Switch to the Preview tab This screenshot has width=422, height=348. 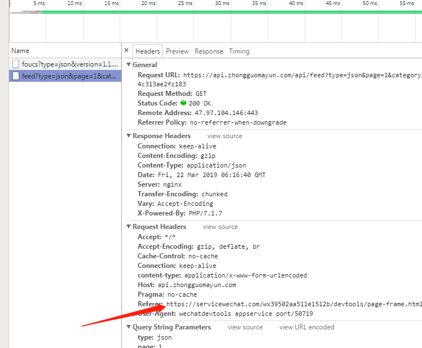(x=177, y=51)
